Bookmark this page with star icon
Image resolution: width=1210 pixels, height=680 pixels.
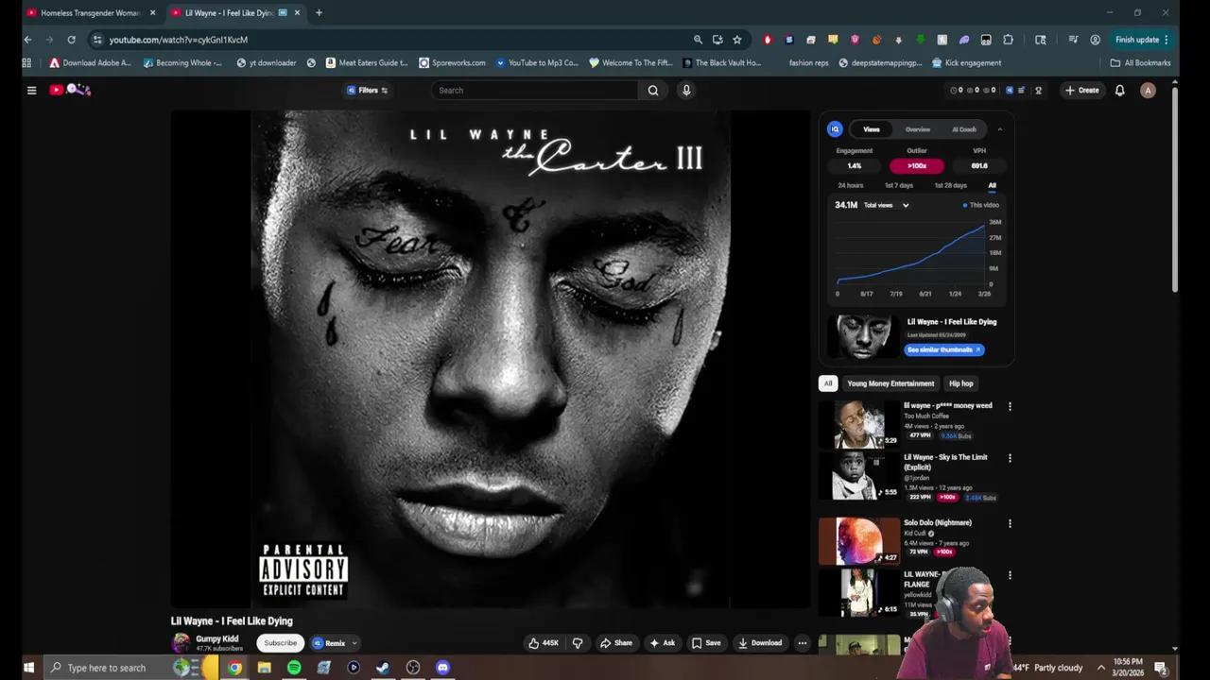pyautogui.click(x=737, y=40)
